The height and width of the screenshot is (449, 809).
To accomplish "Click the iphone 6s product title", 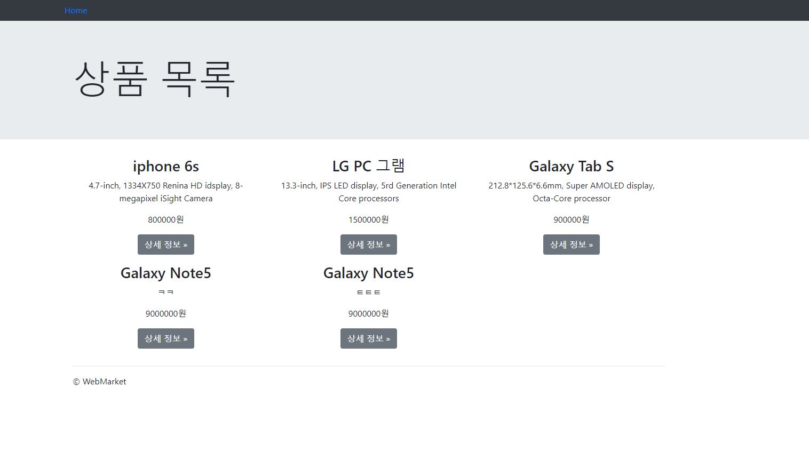I will [166, 166].
